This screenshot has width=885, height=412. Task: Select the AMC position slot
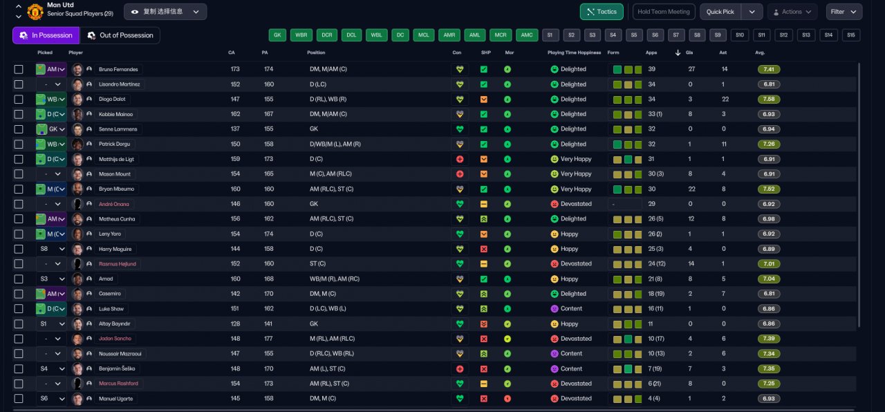527,35
